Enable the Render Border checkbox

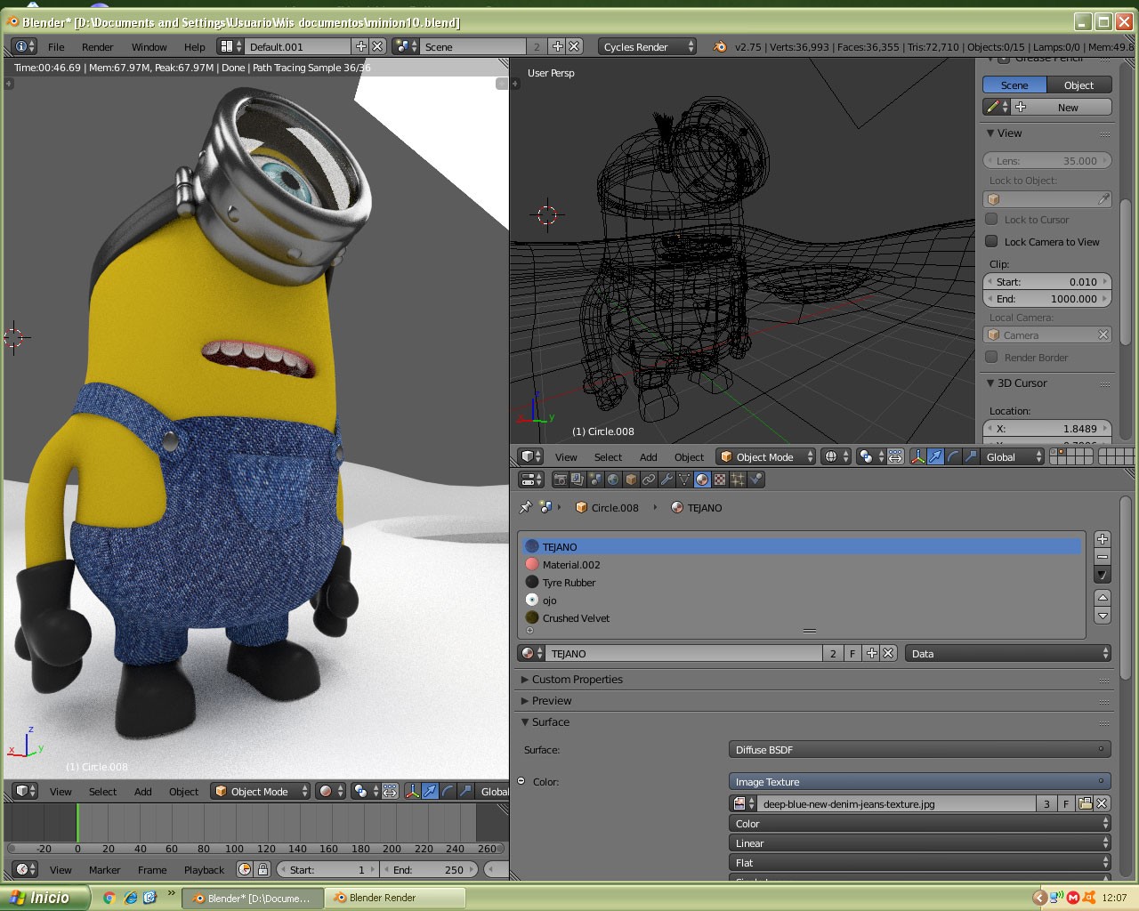991,357
